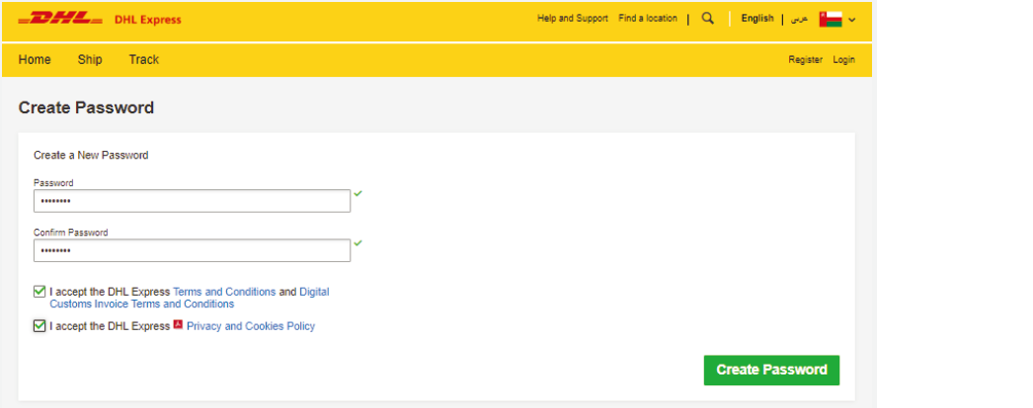Open the Ship menu
This screenshot has height=408, width=1033.
[90, 60]
